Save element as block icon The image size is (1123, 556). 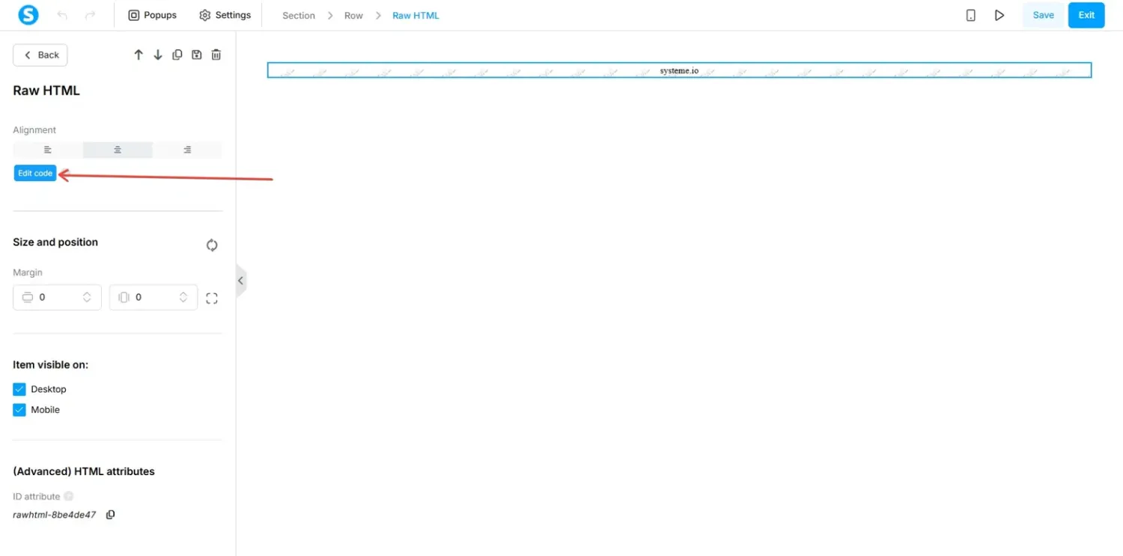coord(197,55)
